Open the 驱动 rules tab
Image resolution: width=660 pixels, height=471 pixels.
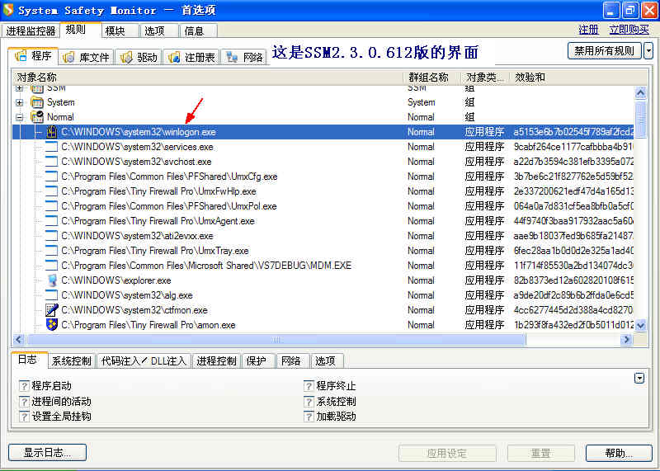[139, 57]
